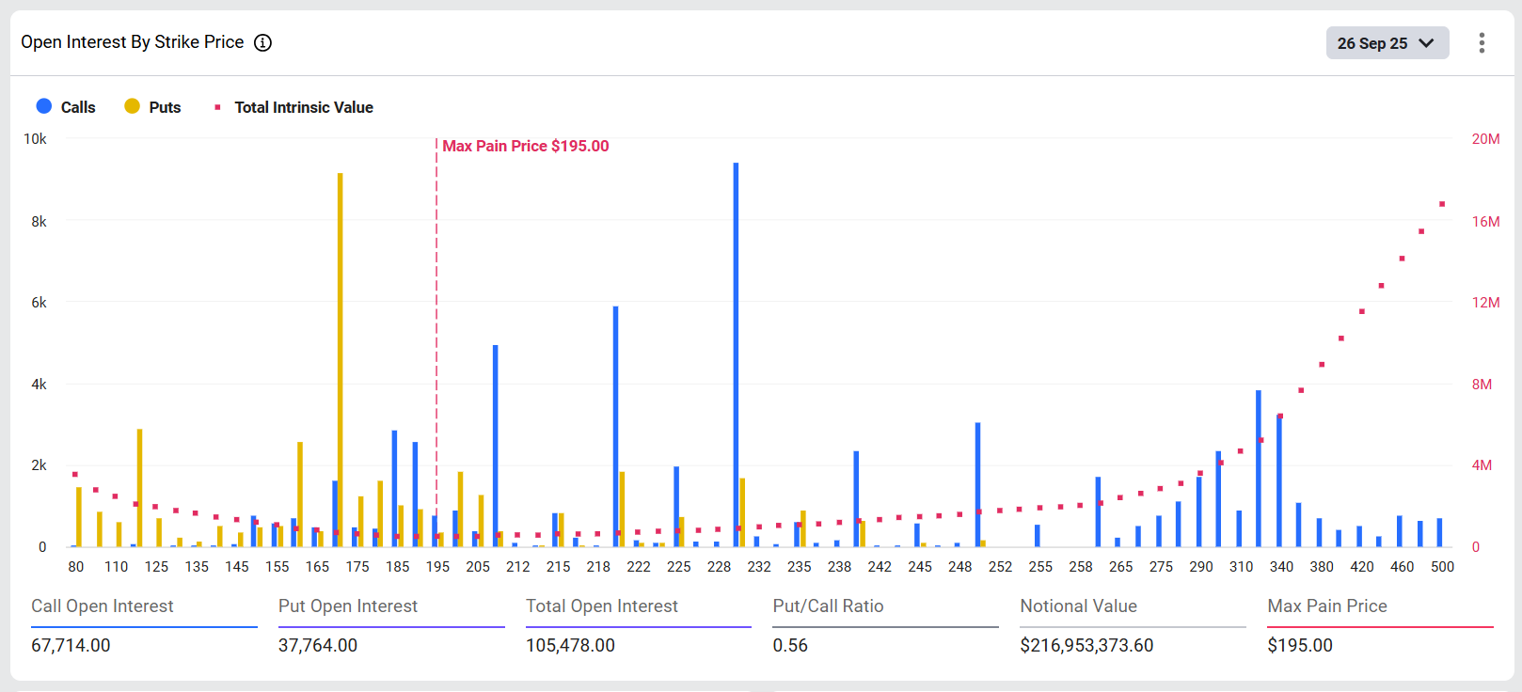
Task: Click the 195 strike label on the x-axis
Action: coord(437,567)
